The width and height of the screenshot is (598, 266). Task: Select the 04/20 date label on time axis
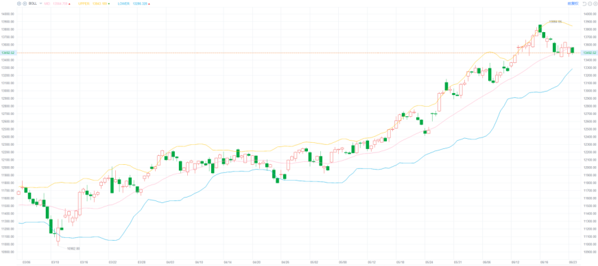coord(256,262)
